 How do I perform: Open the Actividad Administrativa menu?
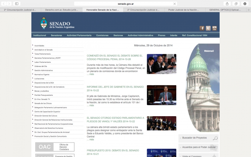point(140,35)
